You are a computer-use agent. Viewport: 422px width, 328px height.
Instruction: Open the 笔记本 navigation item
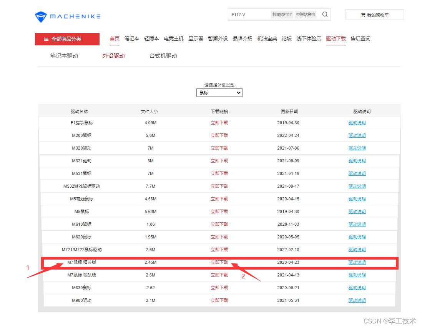click(132, 38)
